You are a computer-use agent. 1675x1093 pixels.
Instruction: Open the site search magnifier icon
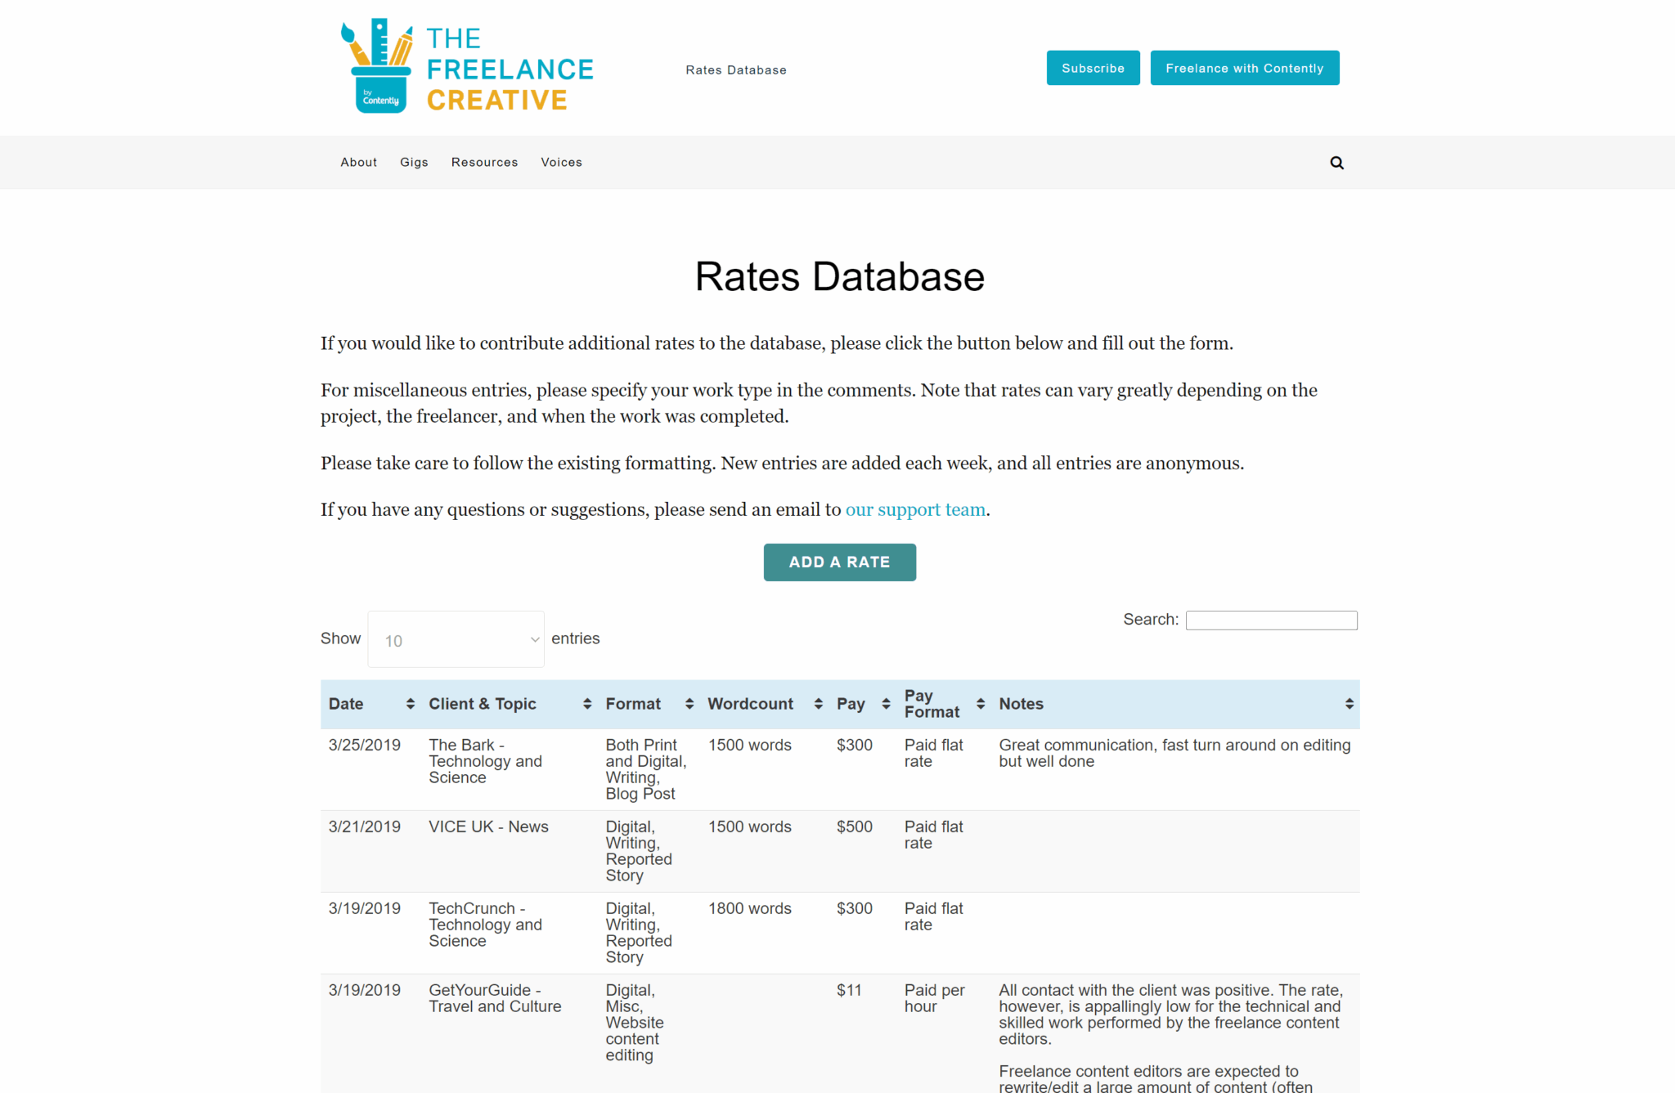point(1336,163)
